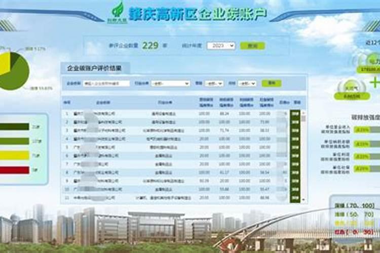Click the natural gas (天然气) round icon
The image size is (380, 253).
pyautogui.click(x=352, y=88)
